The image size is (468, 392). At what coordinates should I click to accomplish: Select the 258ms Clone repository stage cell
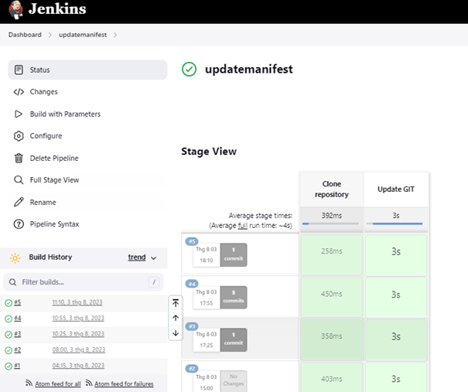(332, 254)
